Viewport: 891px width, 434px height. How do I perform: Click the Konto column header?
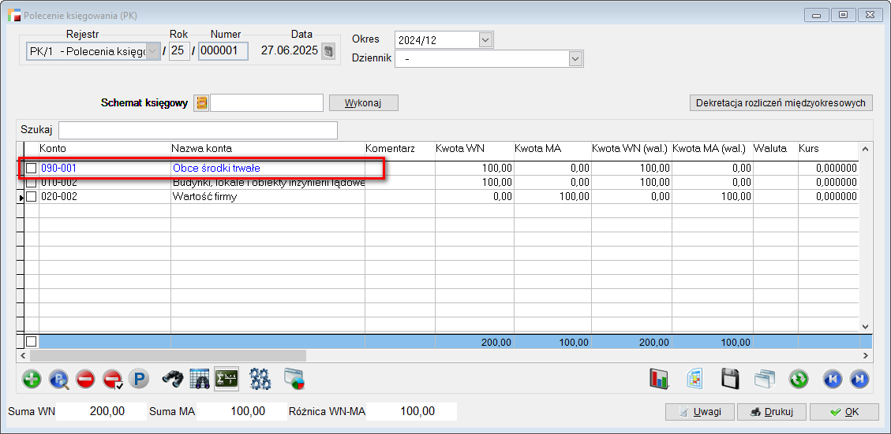pos(104,149)
